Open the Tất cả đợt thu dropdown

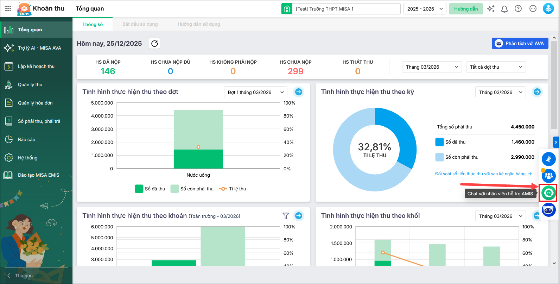pyautogui.click(x=496, y=67)
